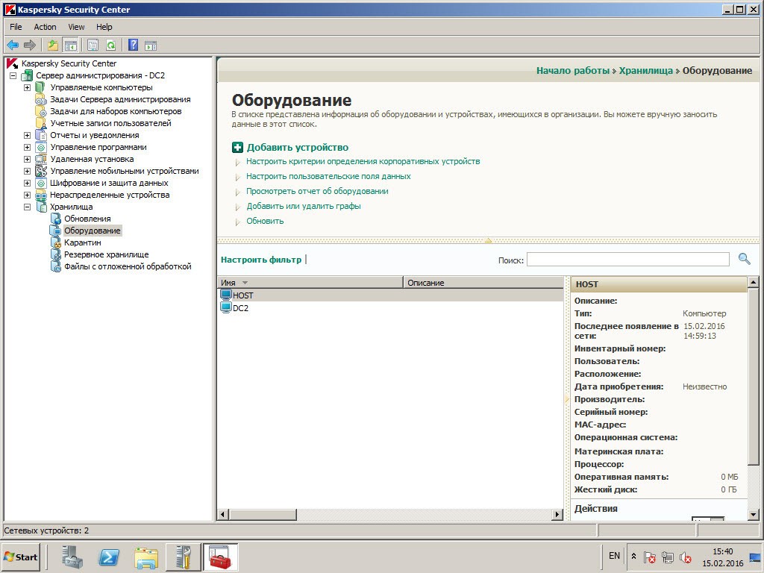
Task: Click the red toolbox taskbar icon
Action: click(220, 557)
